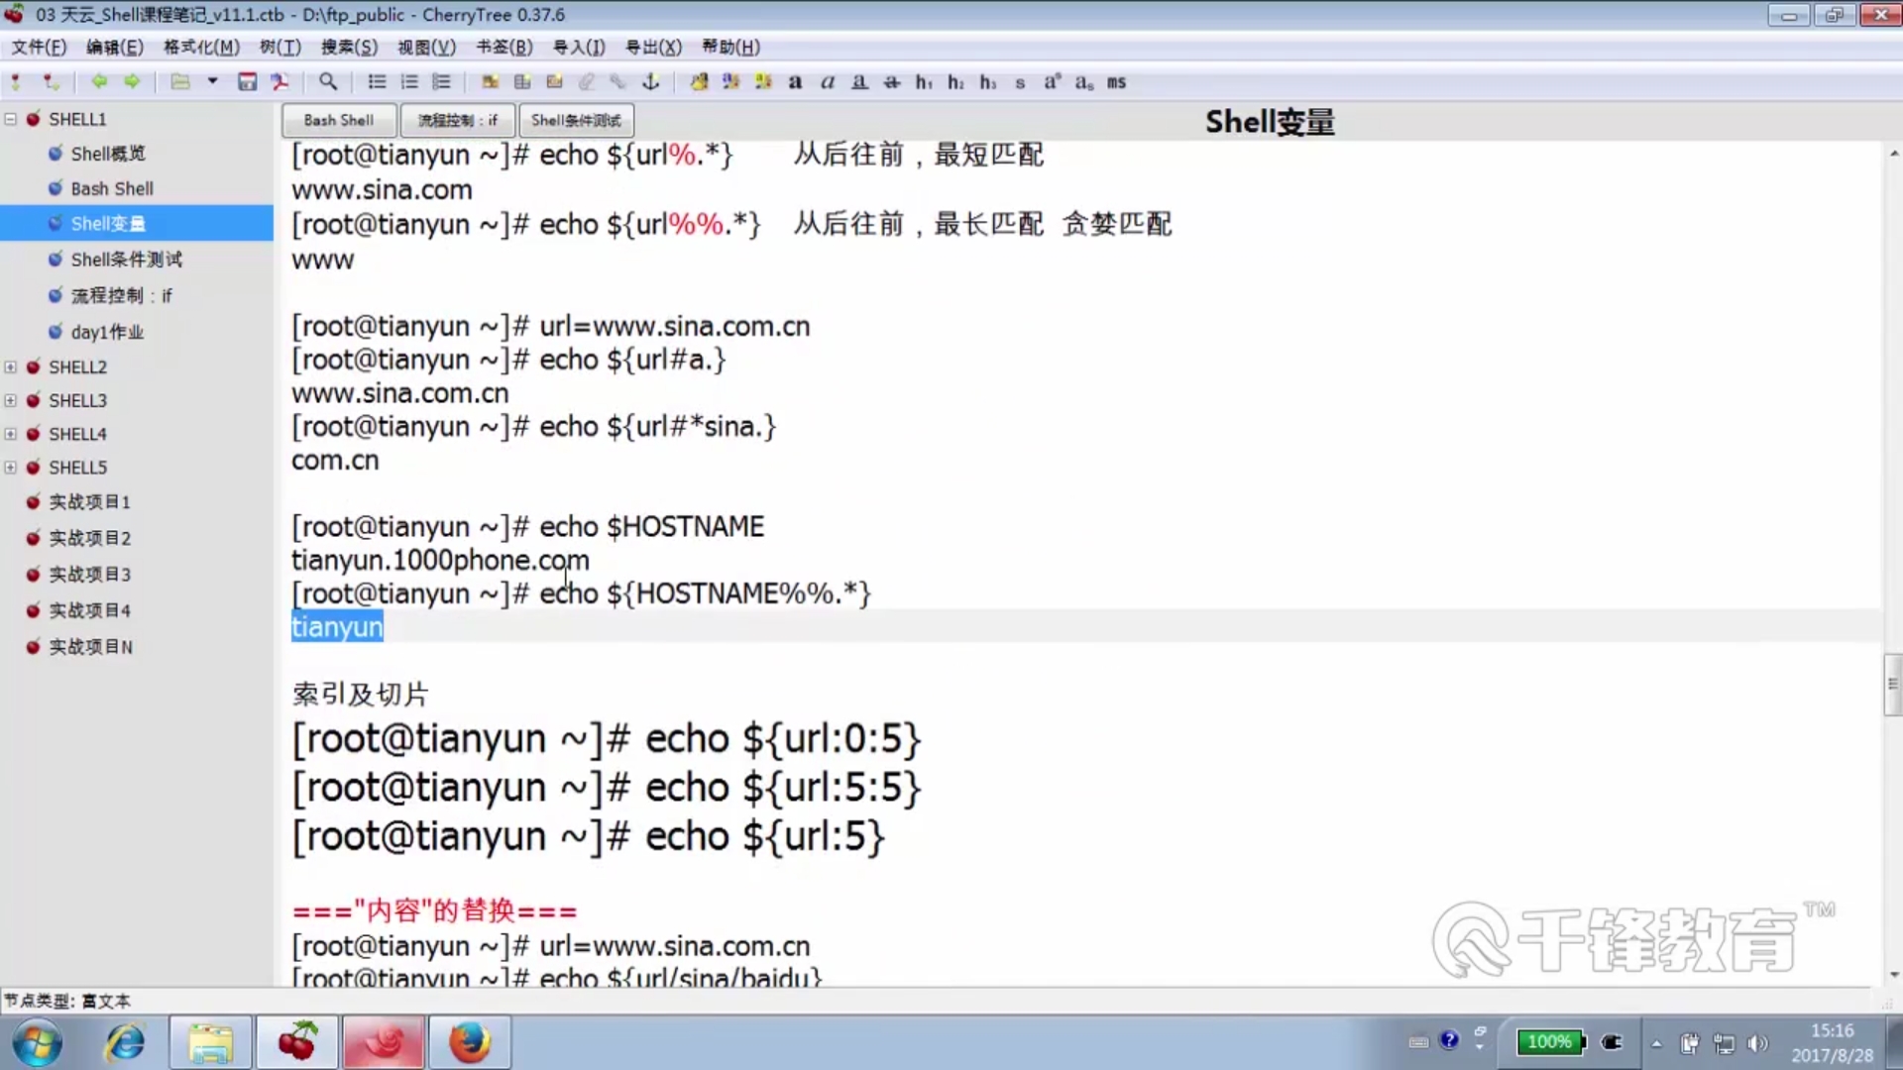1903x1070 pixels.
Task: Toggle bulleted list formatting
Action: coord(377,82)
